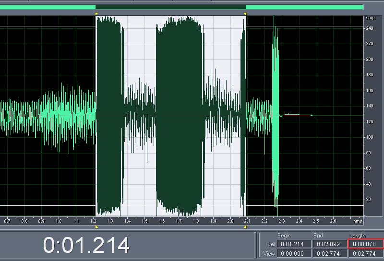This screenshot has width=384, height=261.
Task: Click the right green part of overview bar
Action: 304,7
